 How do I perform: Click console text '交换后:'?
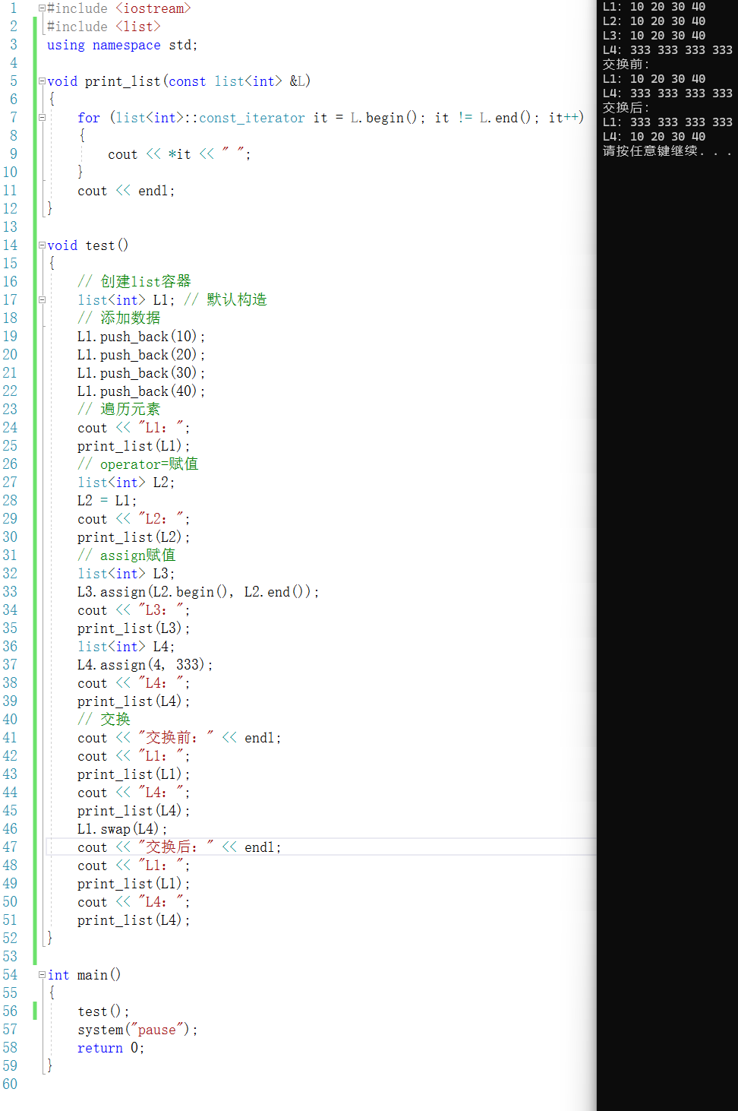click(626, 108)
